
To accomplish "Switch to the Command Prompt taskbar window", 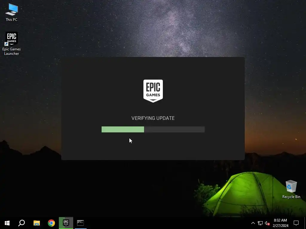I will [x=80, y=223].
